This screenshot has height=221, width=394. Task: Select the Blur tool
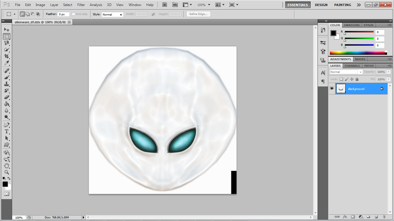click(7, 110)
